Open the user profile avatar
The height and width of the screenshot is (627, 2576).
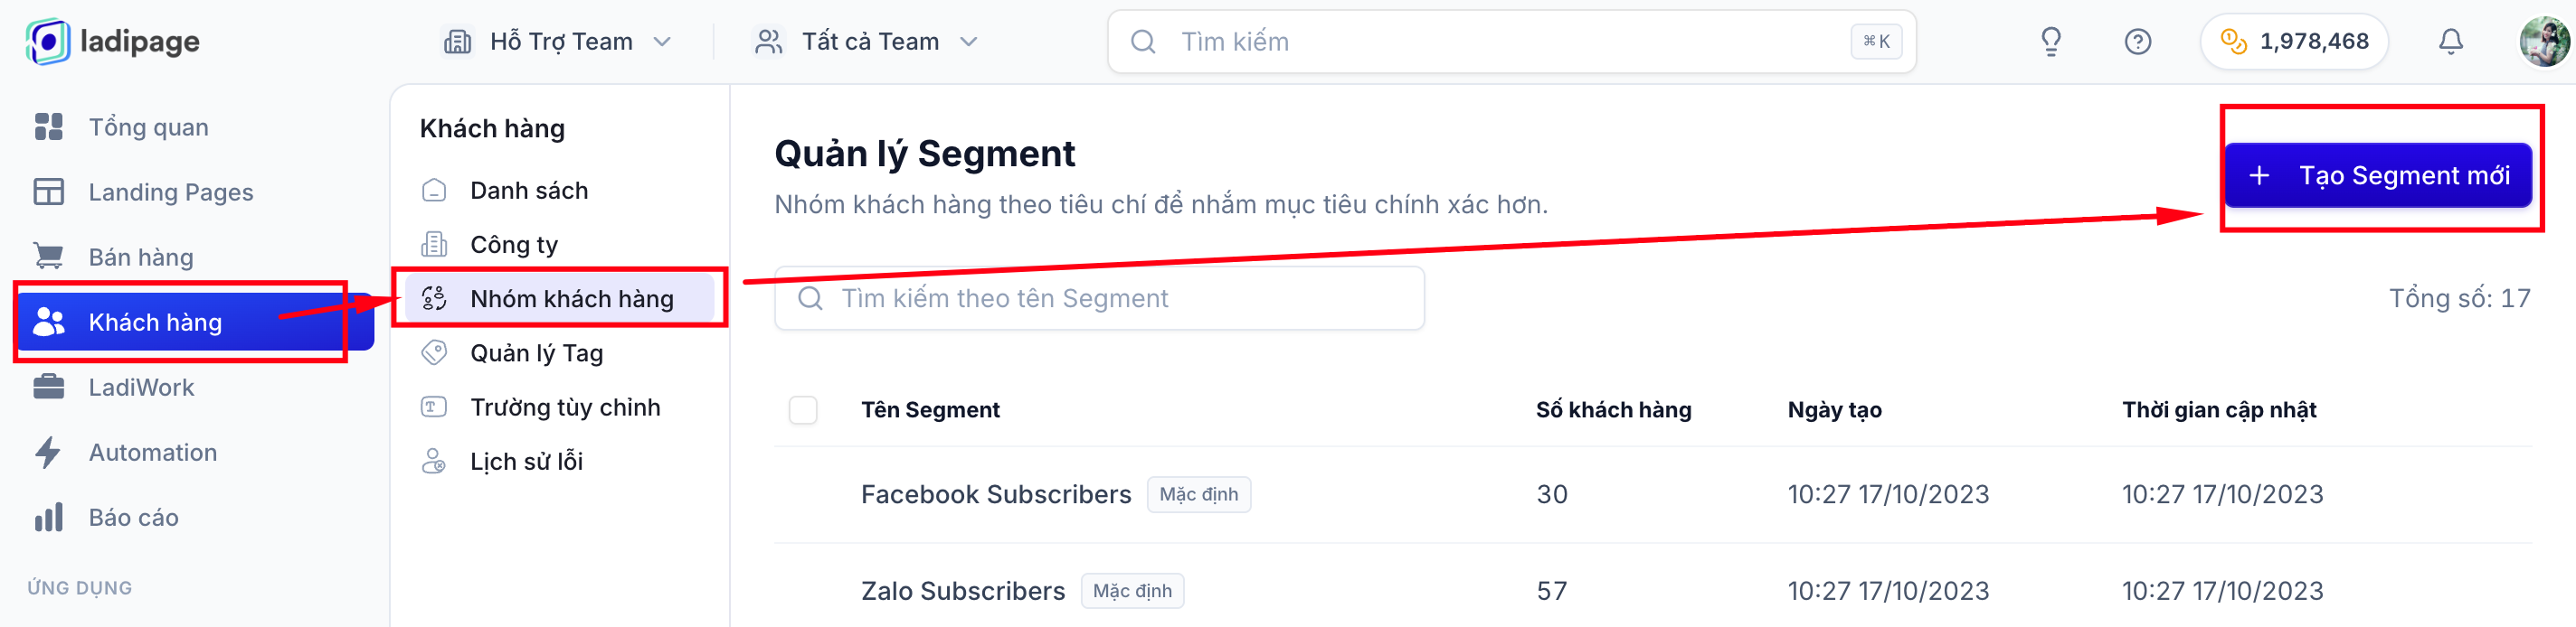tap(2544, 42)
